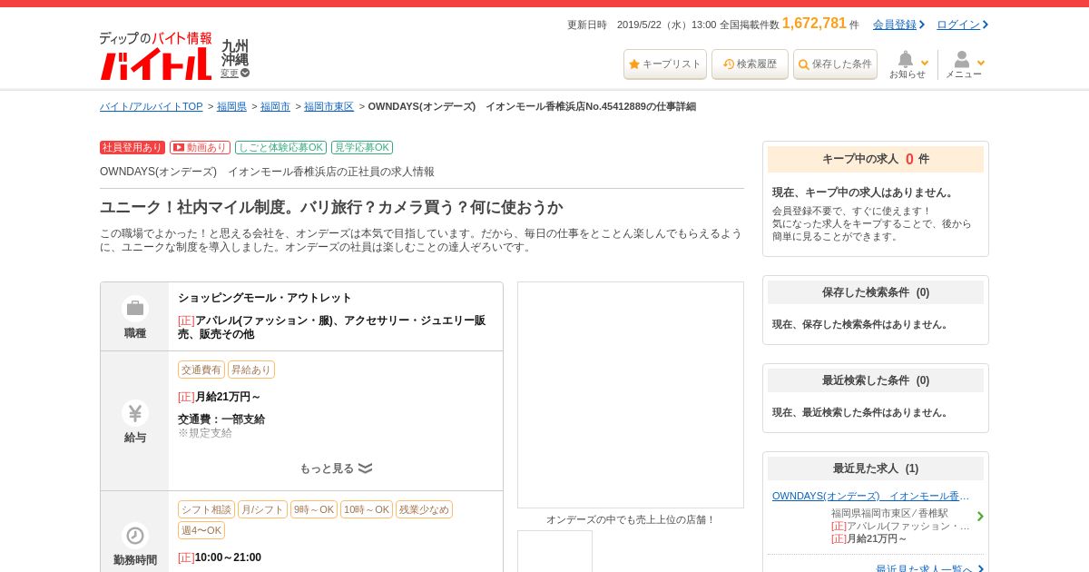Image resolution: width=1089 pixels, height=572 pixels.
Task: Click the 社員登用あり tag
Action: [x=132, y=147]
